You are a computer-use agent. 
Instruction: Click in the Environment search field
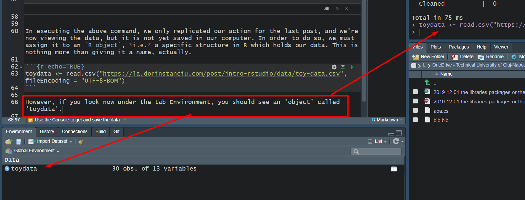(x=376, y=152)
